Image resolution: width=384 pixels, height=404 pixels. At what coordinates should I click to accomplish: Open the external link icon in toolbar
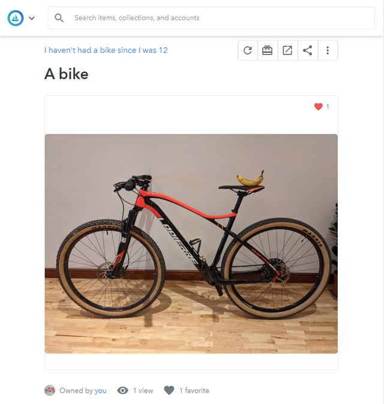(x=287, y=50)
